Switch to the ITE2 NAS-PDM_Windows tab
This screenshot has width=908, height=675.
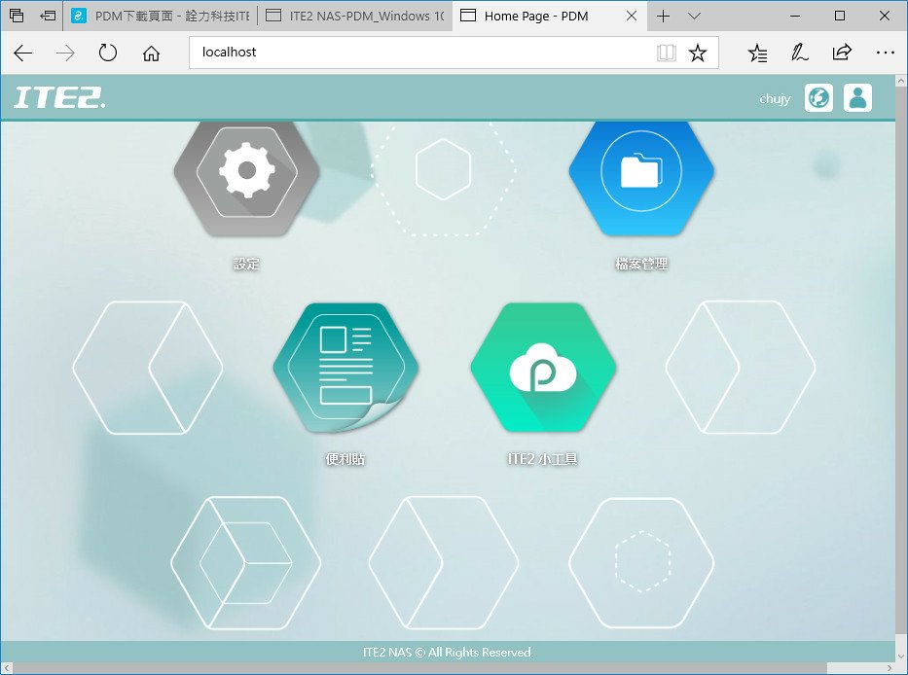pos(355,16)
